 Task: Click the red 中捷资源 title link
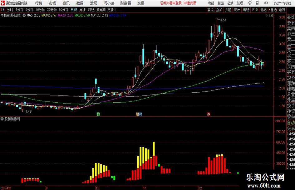pos(190,3)
